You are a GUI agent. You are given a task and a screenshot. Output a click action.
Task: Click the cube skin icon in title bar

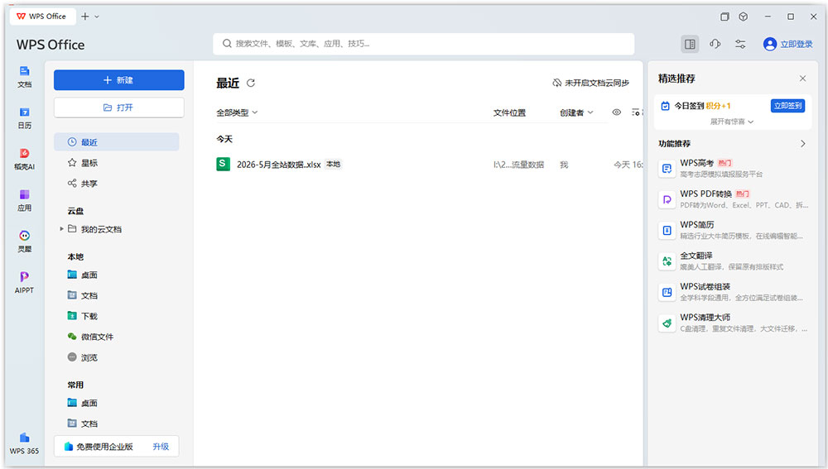(x=743, y=17)
